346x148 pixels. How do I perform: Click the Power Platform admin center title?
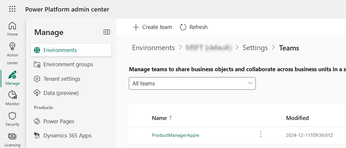(67, 10)
